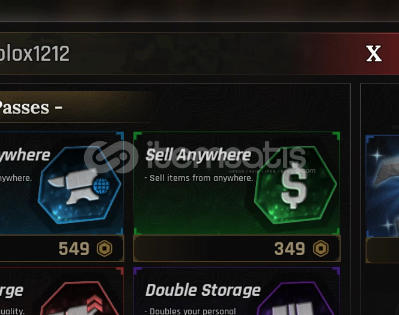Click the Sell Anywhere title text
This screenshot has width=399, height=315.
(x=198, y=155)
